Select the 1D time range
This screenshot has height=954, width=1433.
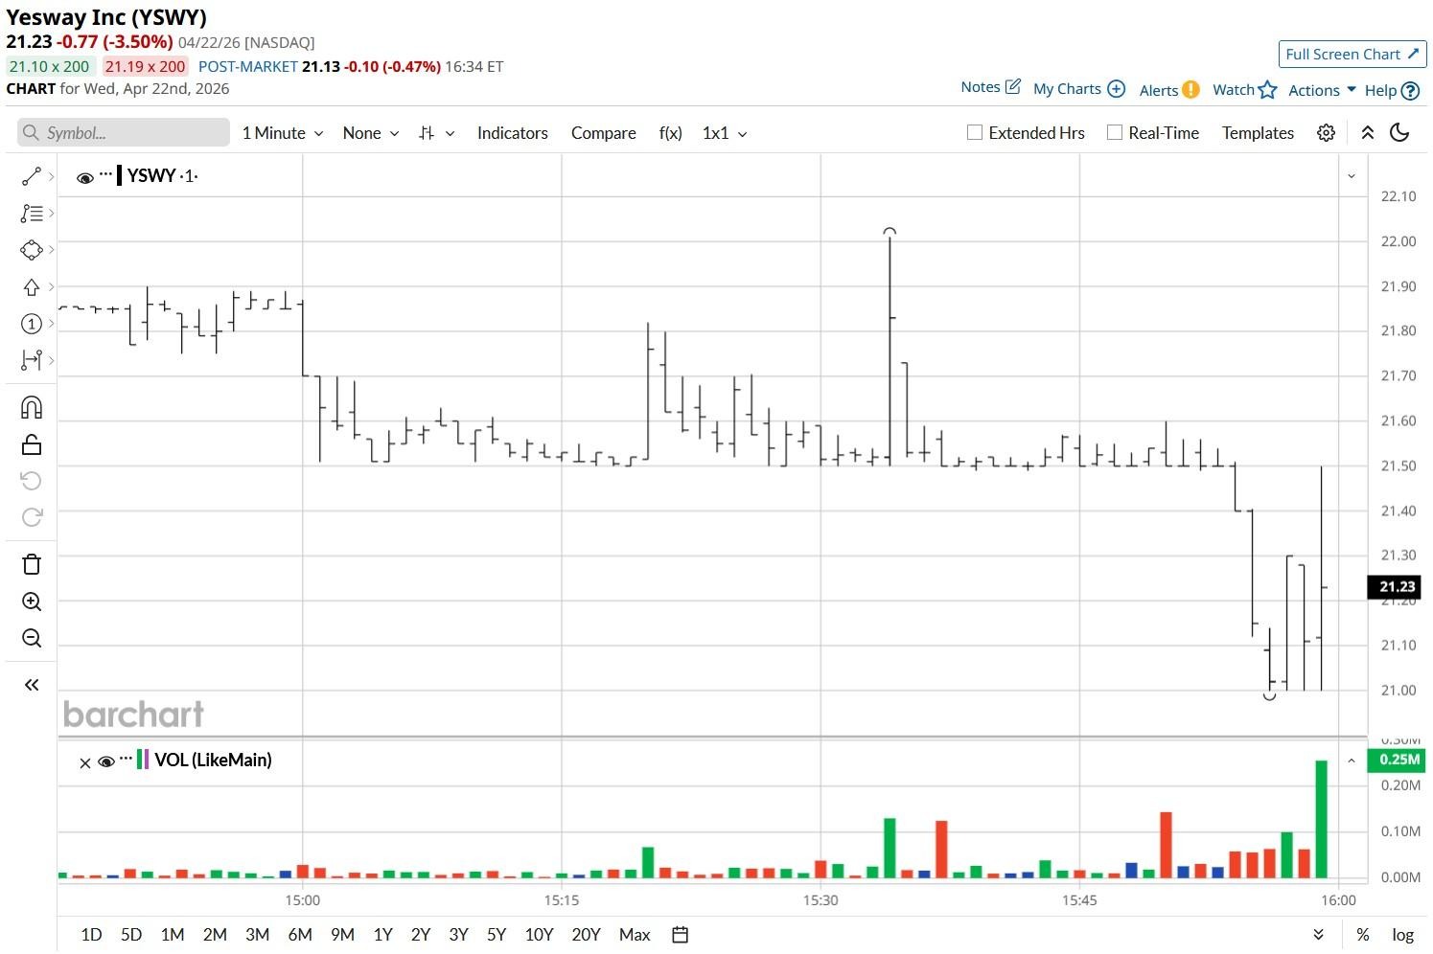91,935
